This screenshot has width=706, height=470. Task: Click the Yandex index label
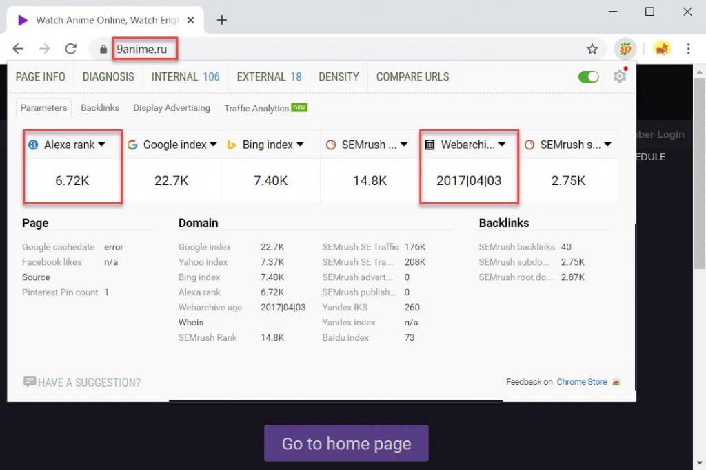pos(349,322)
